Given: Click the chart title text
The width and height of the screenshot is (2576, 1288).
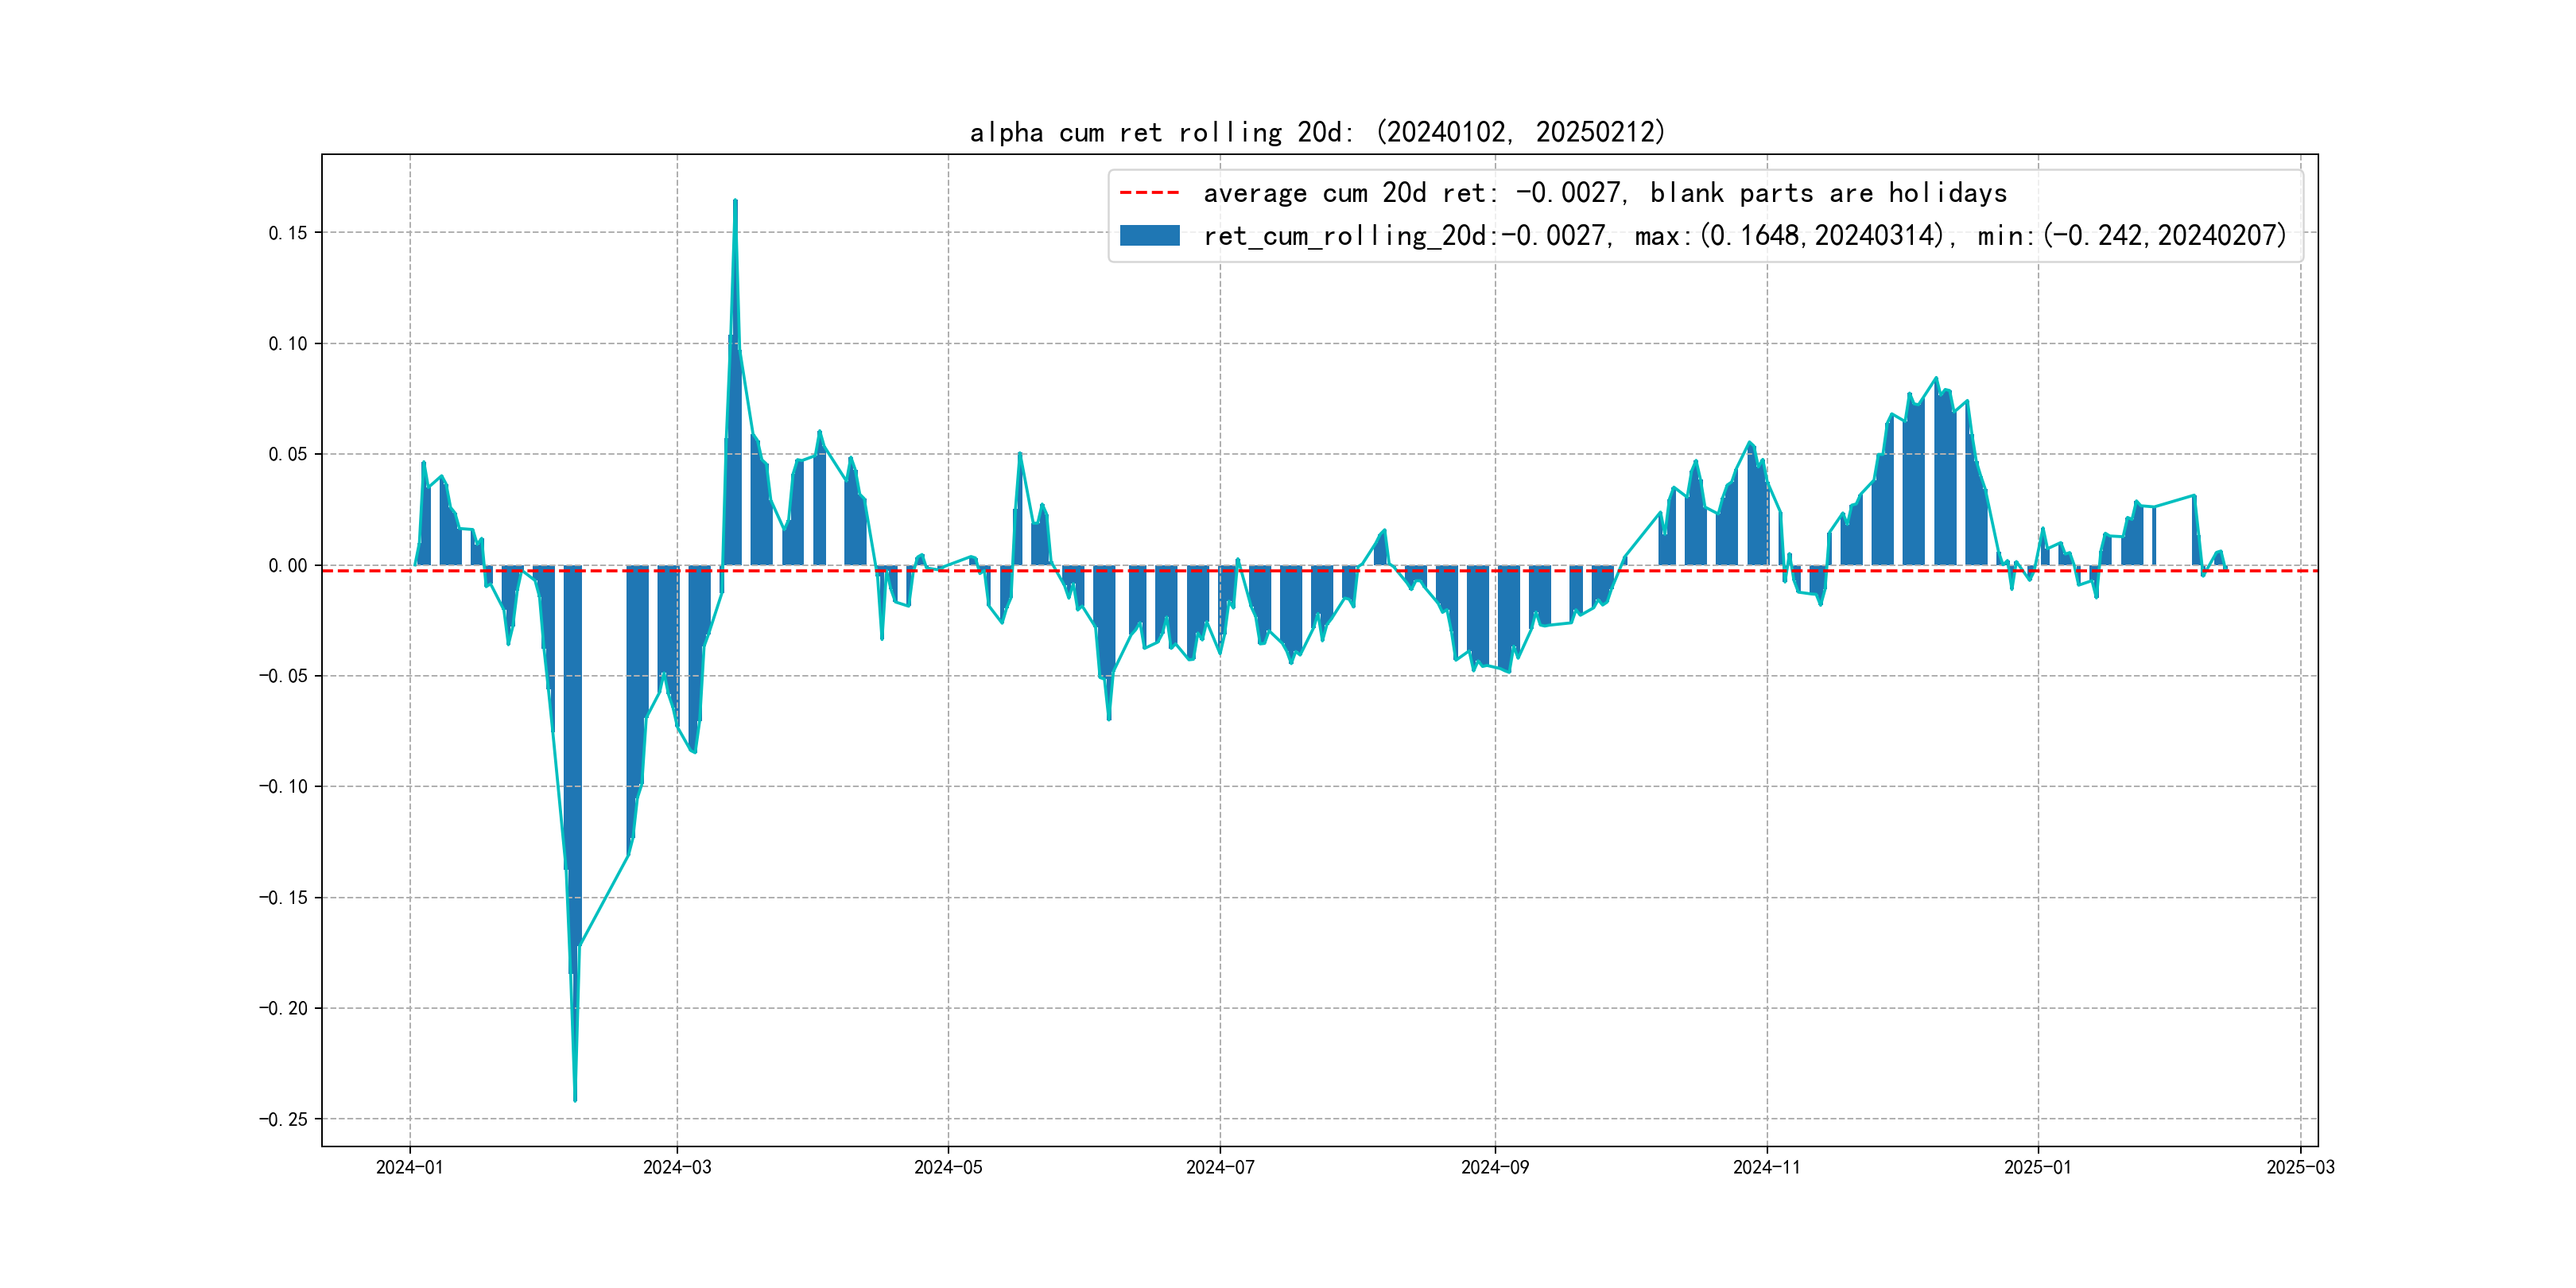Looking at the screenshot, I should point(1317,132).
